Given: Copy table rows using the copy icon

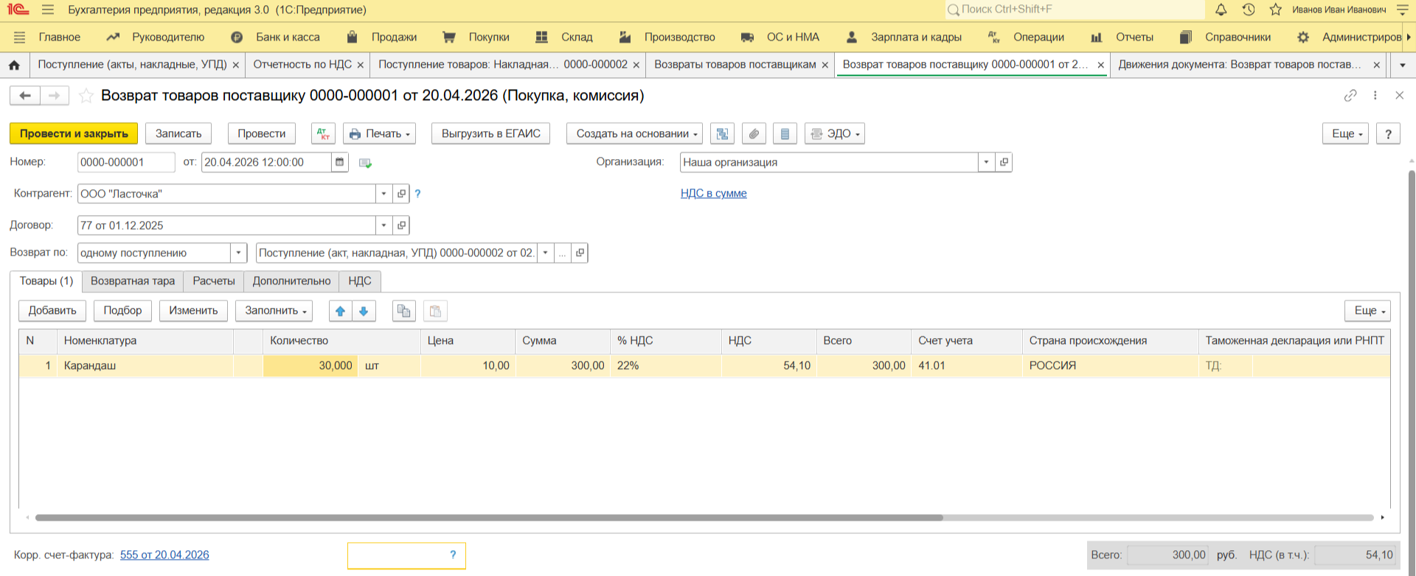Looking at the screenshot, I should [x=403, y=311].
